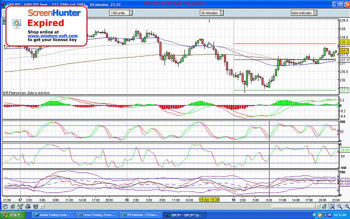
Task: Click the dropdown arrow beside 150 units
Action: (x=131, y=13)
